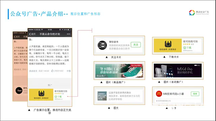Click the 图片（活动推广）caption
The image size is (216, 121).
point(173,82)
